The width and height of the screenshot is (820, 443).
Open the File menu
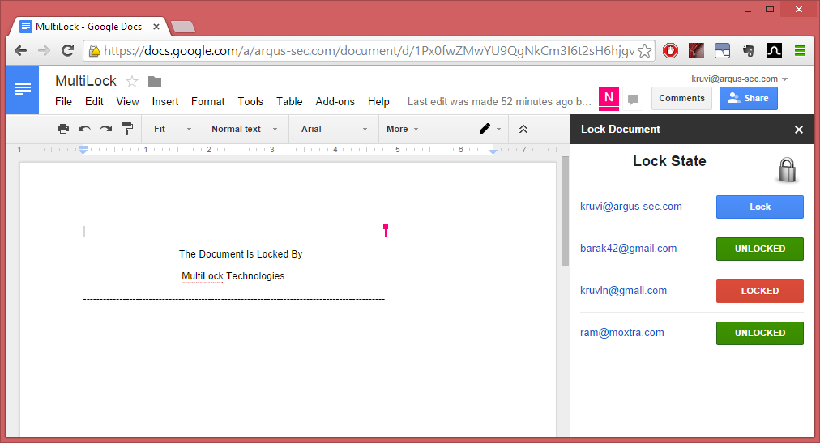[x=63, y=102]
